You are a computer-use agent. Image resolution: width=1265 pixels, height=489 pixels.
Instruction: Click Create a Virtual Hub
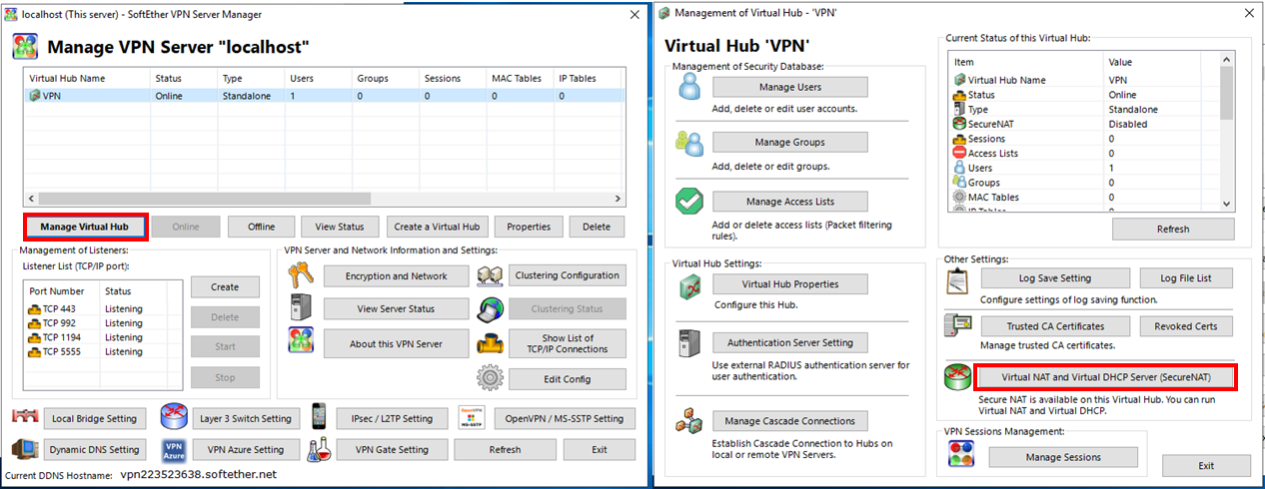[437, 227]
